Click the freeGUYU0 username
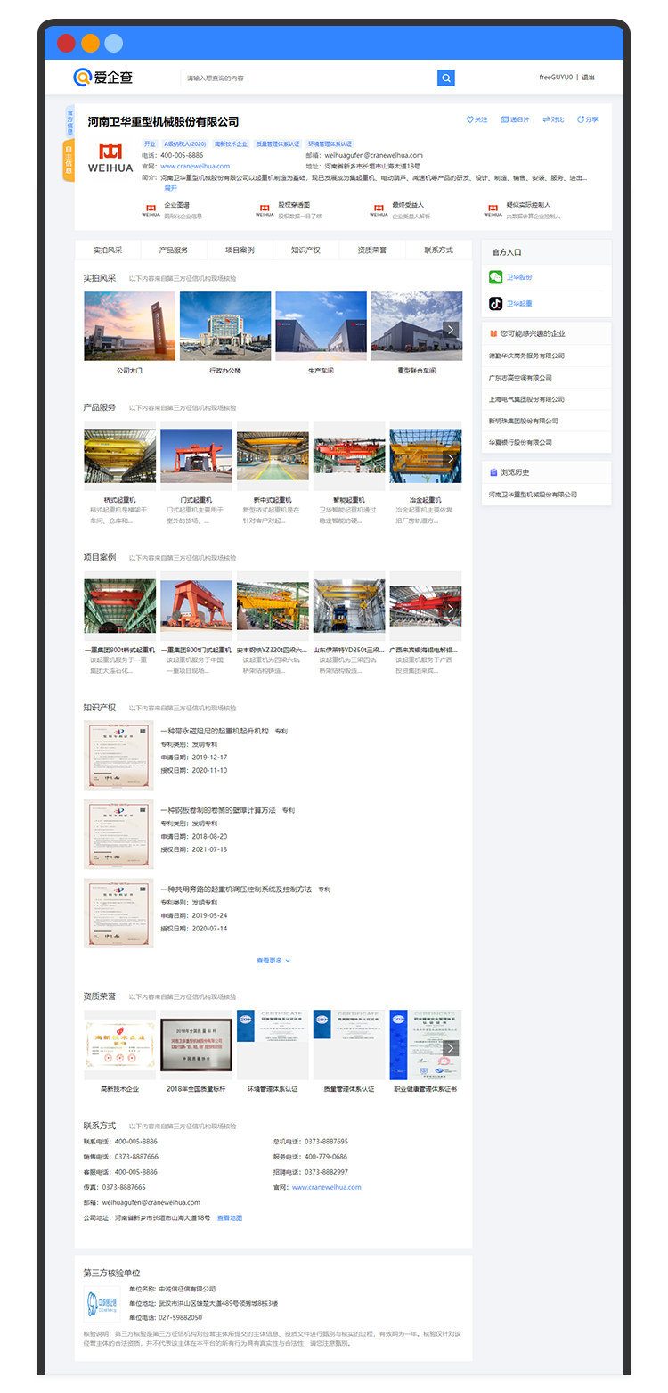Viewport: 668px width, 1393px height. 556,78
